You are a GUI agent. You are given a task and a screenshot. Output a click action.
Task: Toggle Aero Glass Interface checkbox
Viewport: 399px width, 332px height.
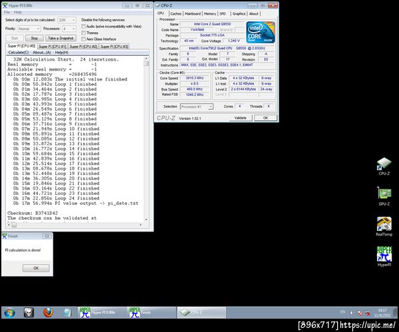pos(84,39)
